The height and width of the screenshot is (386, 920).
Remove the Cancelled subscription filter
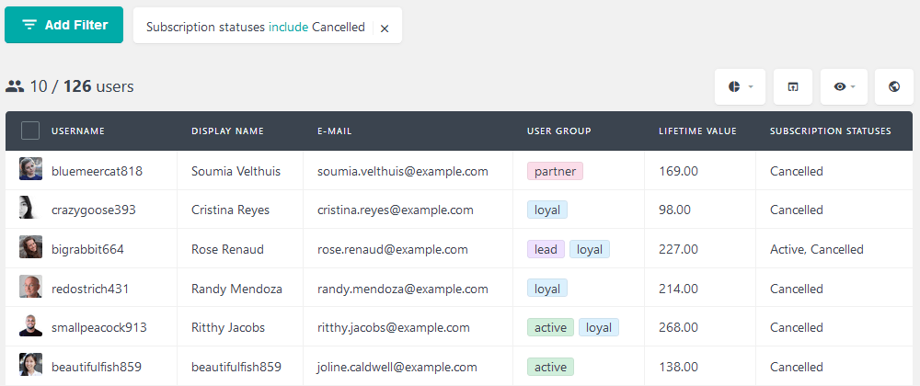click(x=385, y=28)
